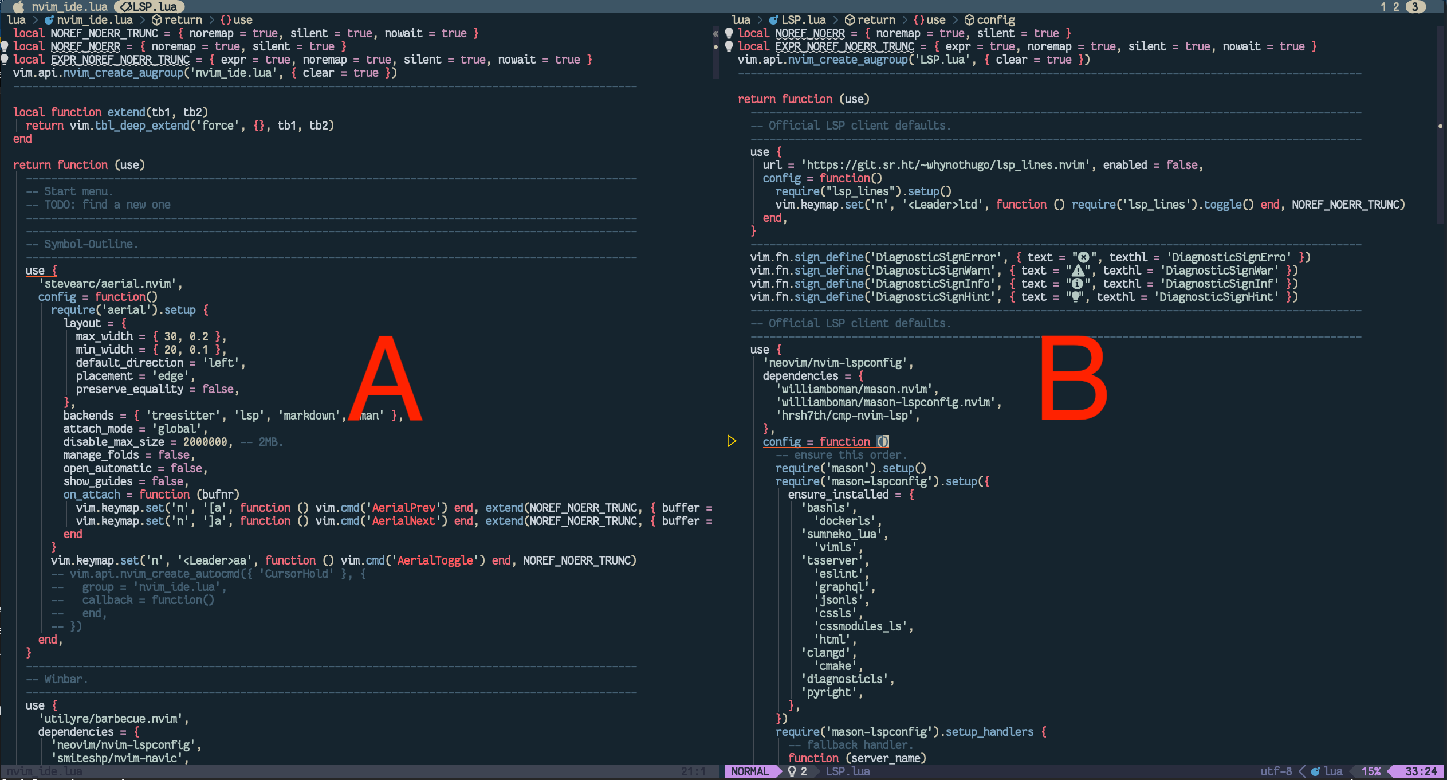This screenshot has height=780, width=1447.
Task: Click the hint lightbulb count in statusline
Action: (797, 771)
